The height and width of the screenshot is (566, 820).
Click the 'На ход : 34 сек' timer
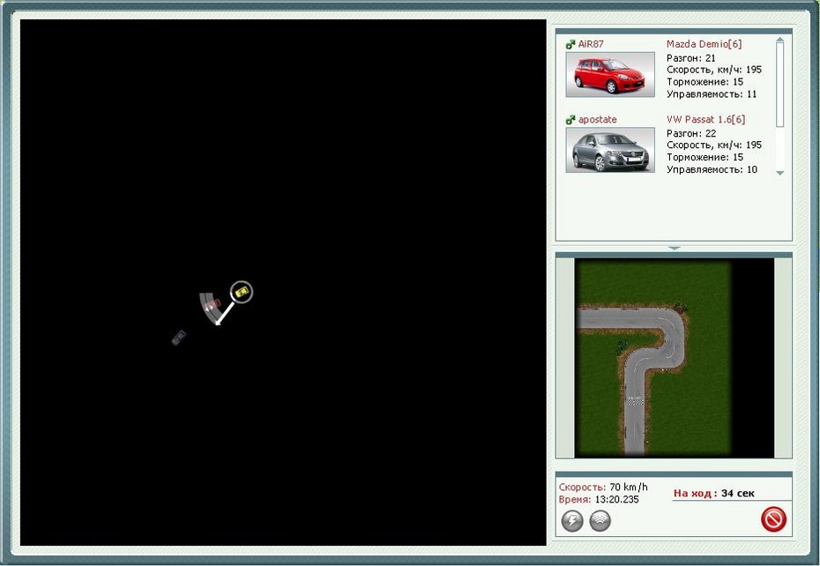point(714,494)
